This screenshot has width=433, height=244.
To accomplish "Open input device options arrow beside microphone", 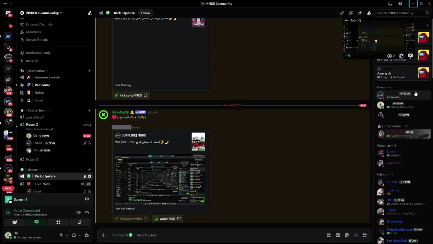I will click(x=66, y=235).
